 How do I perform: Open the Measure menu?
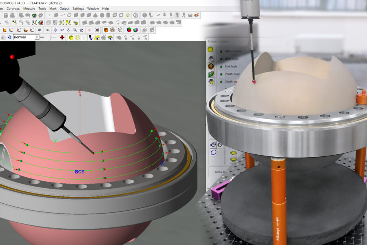pos(29,9)
